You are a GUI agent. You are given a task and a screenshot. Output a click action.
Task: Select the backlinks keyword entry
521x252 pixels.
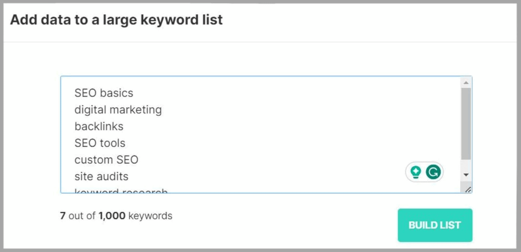99,126
